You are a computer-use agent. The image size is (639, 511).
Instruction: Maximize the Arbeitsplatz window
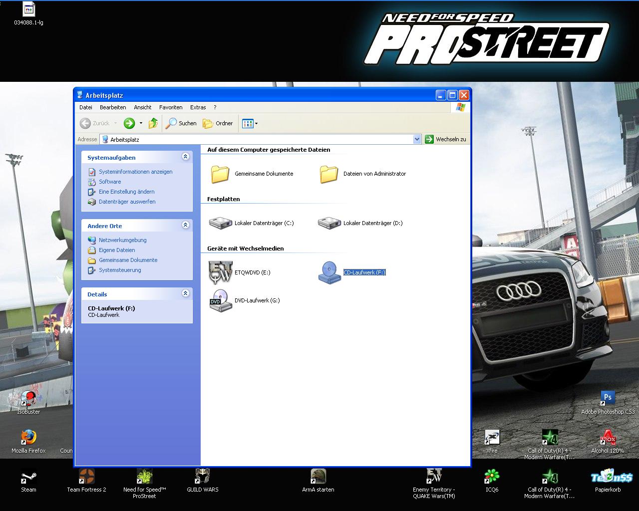452,95
